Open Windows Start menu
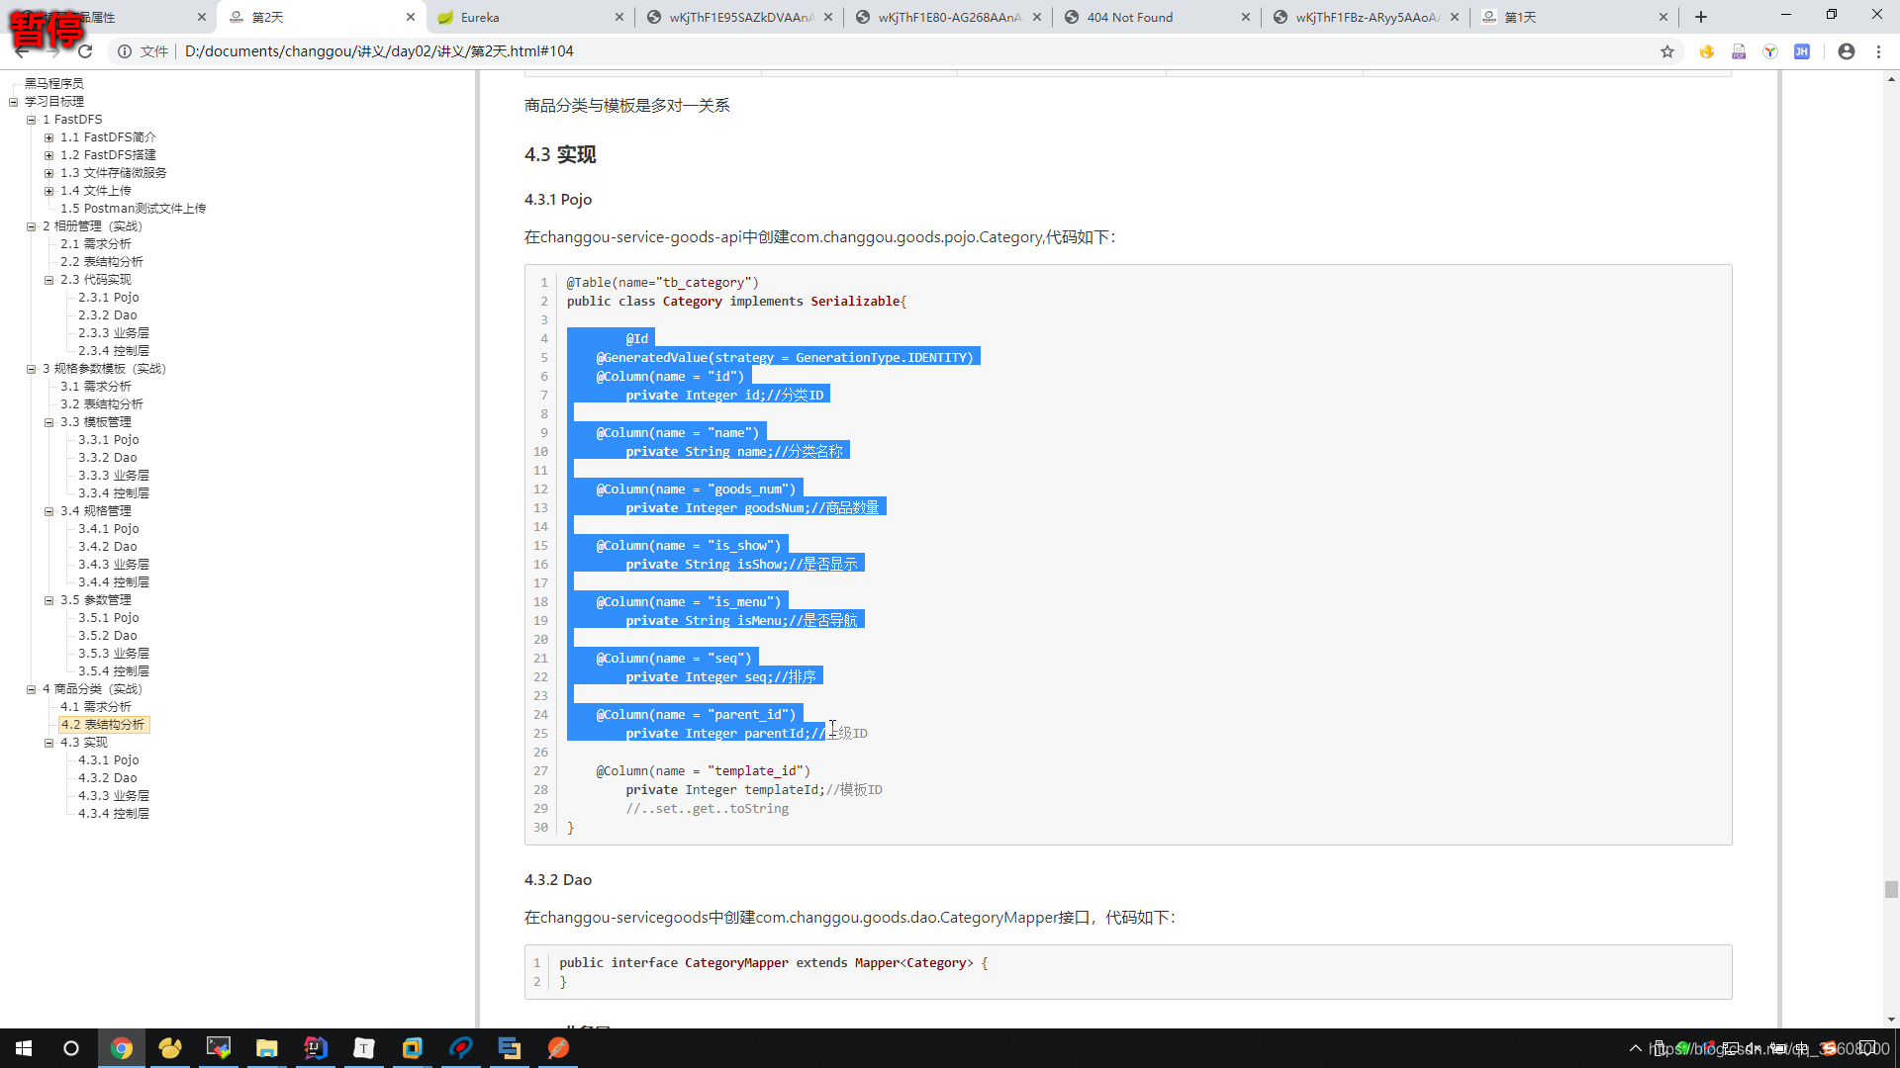 [24, 1048]
